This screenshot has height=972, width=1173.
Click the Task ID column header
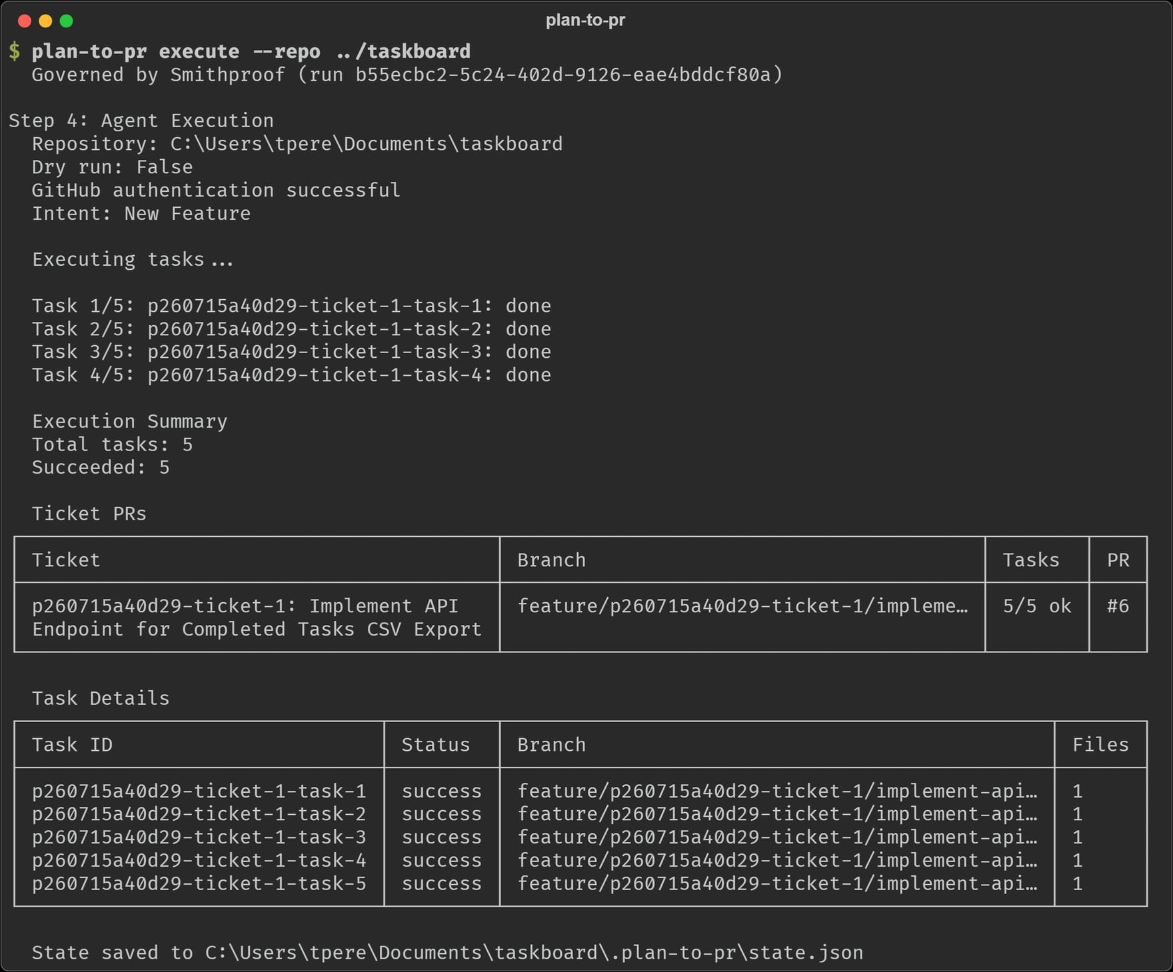point(72,745)
